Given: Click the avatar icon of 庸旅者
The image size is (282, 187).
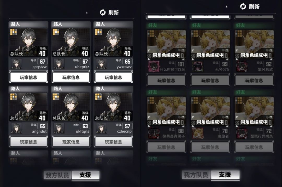Looking at the screenshot, I should pos(198,133).
